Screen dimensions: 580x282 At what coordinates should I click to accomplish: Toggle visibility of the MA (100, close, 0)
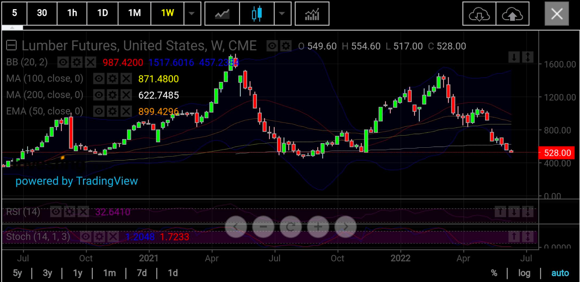tap(99, 79)
